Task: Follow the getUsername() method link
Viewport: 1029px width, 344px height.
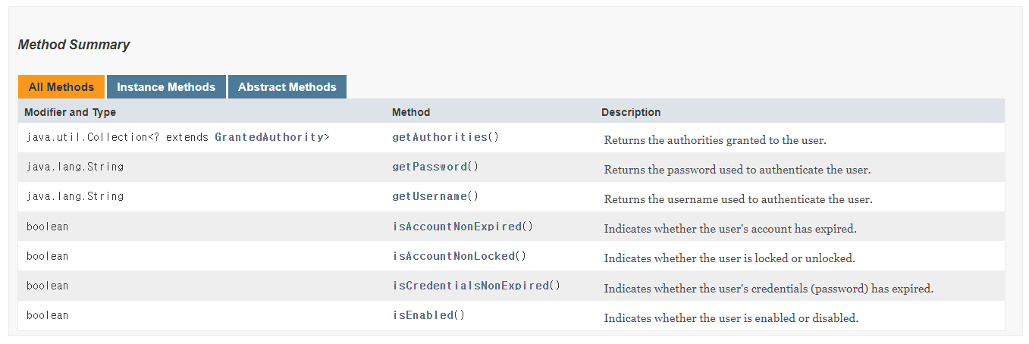Action: coord(430,196)
